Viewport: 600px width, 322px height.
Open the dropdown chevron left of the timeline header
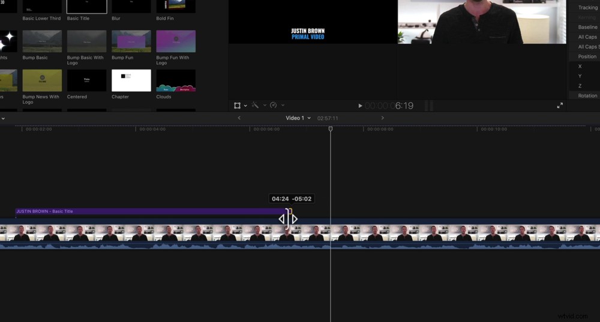(3, 119)
